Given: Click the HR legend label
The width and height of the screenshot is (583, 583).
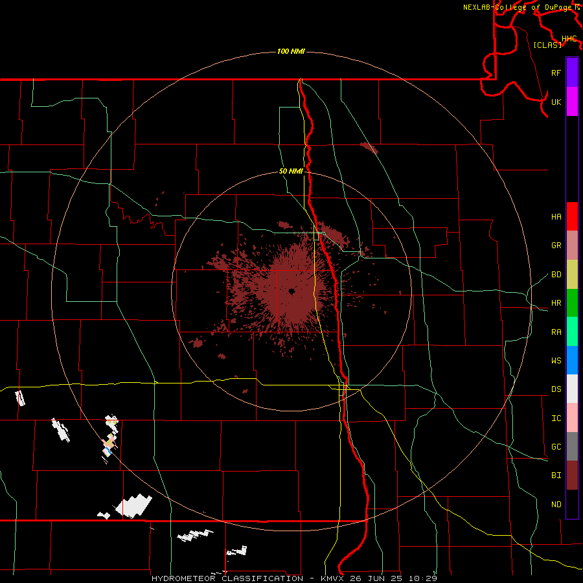Looking at the screenshot, I should (556, 303).
